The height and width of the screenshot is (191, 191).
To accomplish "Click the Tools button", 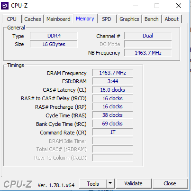I will coord(93,184).
